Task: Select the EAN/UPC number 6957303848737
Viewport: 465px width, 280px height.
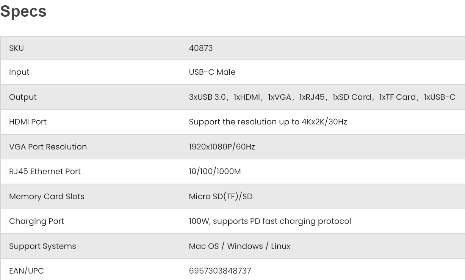Action: coord(220,271)
